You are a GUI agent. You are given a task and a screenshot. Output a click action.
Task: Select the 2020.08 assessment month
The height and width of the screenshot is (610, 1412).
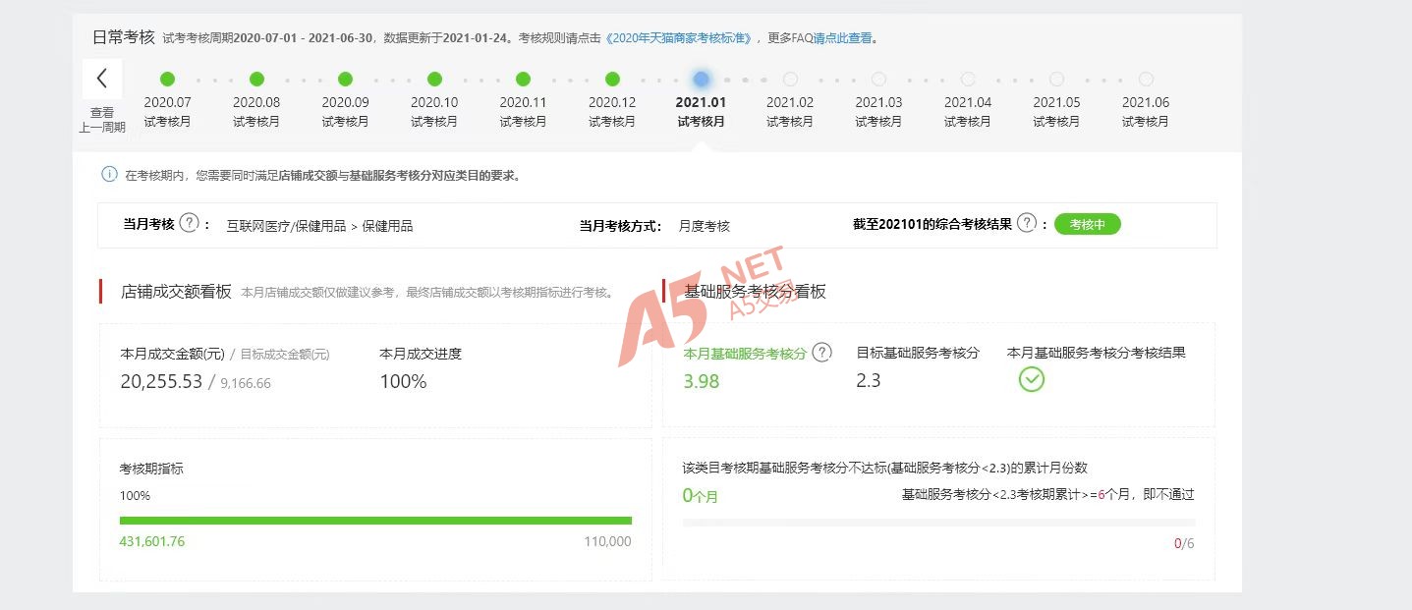pos(256,80)
